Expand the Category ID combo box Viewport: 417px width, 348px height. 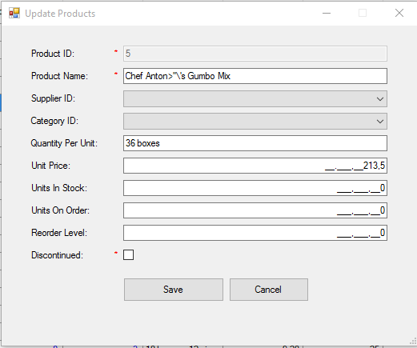(x=255, y=121)
